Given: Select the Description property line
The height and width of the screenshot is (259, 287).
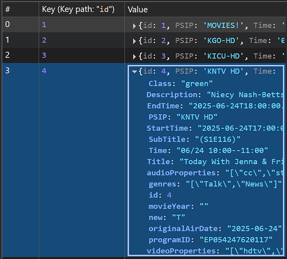Looking at the screenshot, I should pyautogui.click(x=216, y=95).
